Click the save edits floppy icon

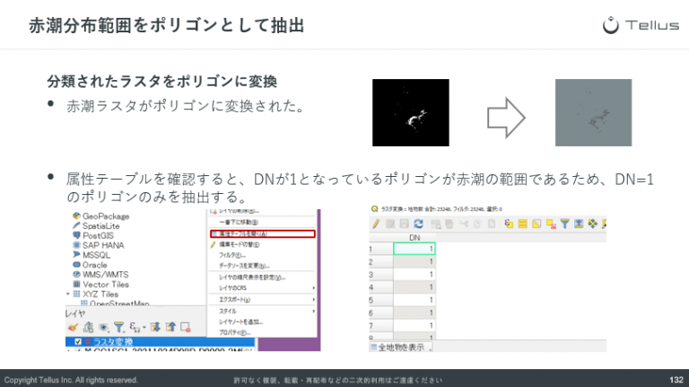coord(405,224)
